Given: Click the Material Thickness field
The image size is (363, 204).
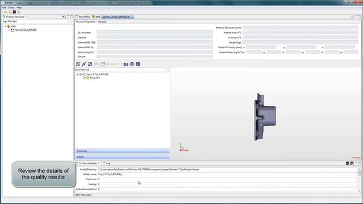Looking at the screenshot, I should coord(301,28).
